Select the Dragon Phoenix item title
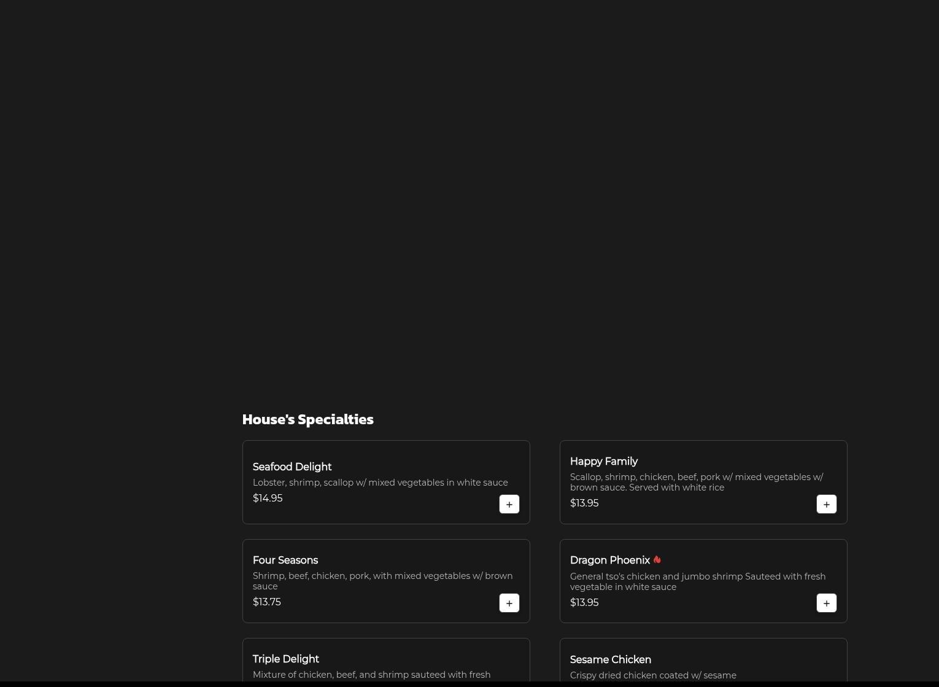Screen dimensions: 939x687 click(609, 561)
